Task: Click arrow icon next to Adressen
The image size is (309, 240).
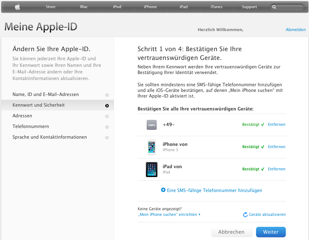Action: 107,116
